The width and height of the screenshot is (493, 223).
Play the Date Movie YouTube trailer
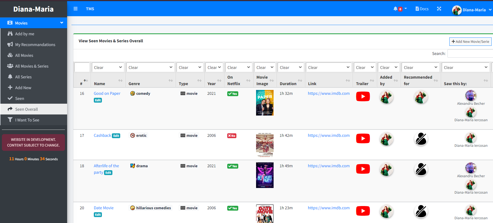coord(363,211)
